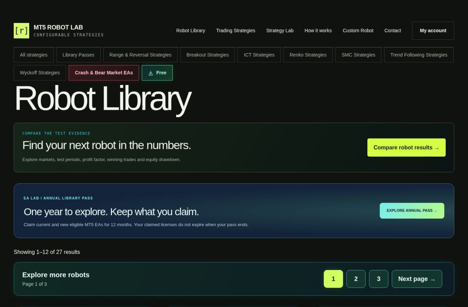Filter by Library Passes
This screenshot has width=468, height=307.
point(78,55)
